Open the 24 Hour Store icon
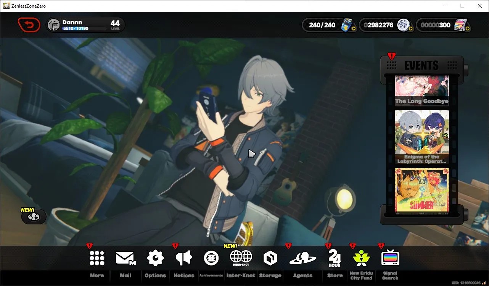The image size is (489, 286). [x=335, y=259]
